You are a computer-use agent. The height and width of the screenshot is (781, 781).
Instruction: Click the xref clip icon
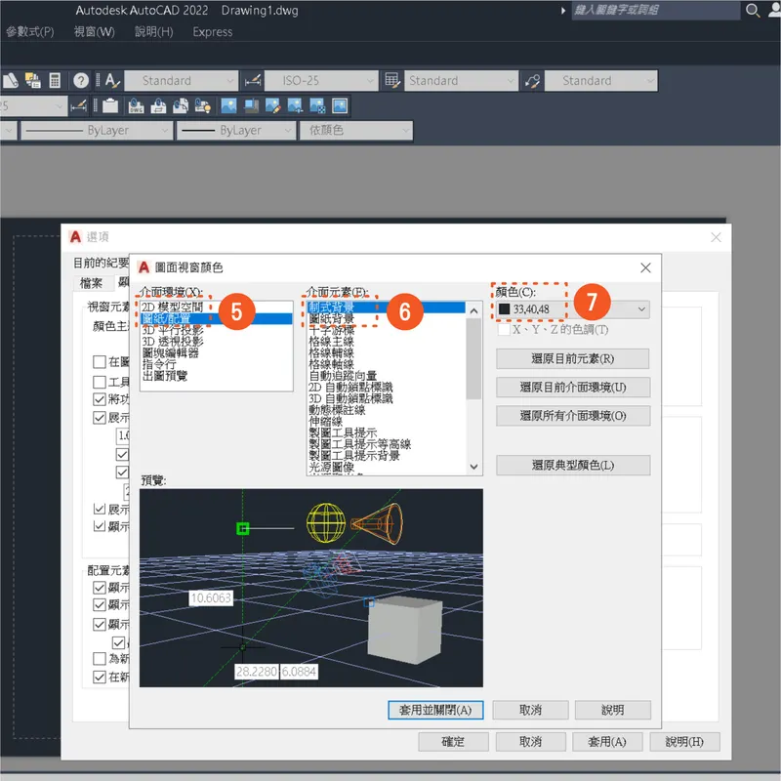pyautogui.click(x=158, y=105)
